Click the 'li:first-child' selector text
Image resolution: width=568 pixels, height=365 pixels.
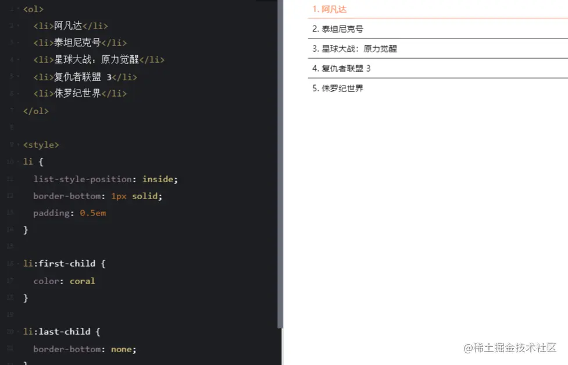[59, 263]
